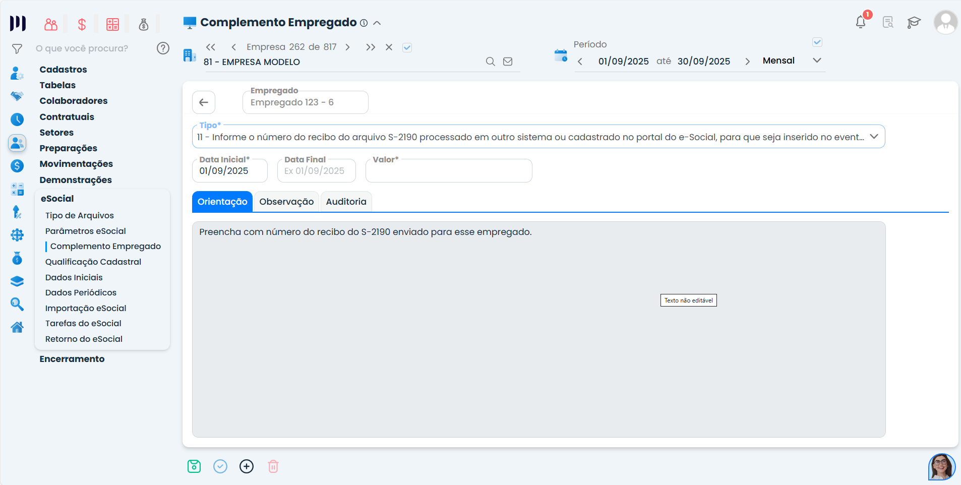This screenshot has height=485, width=961.
Task: Open the Movimentações menu
Action: click(76, 164)
